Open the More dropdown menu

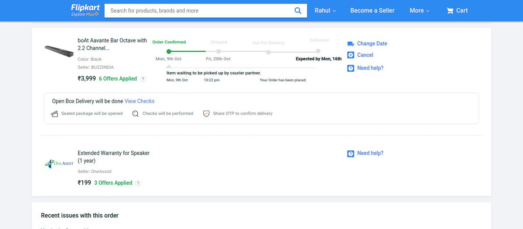coord(419,10)
